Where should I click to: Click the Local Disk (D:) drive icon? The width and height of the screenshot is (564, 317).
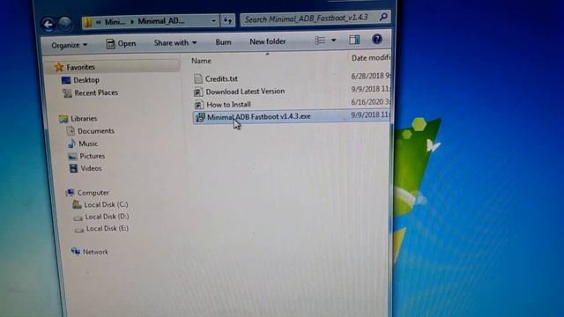tap(78, 217)
